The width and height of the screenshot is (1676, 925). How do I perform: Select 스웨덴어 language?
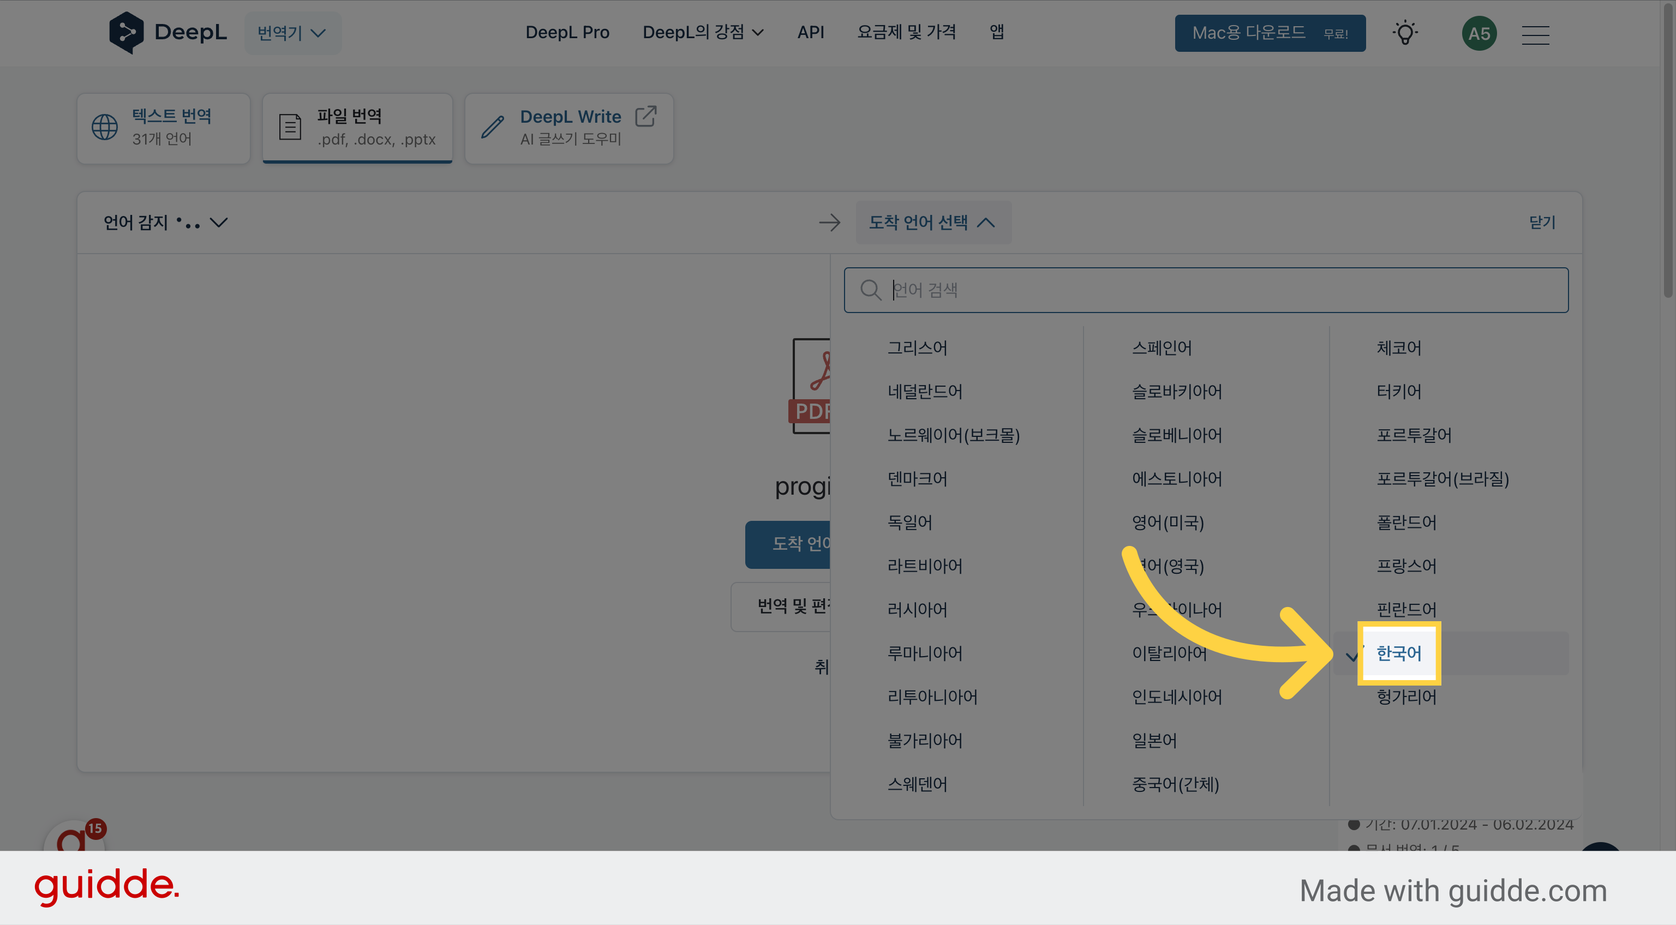click(x=917, y=784)
